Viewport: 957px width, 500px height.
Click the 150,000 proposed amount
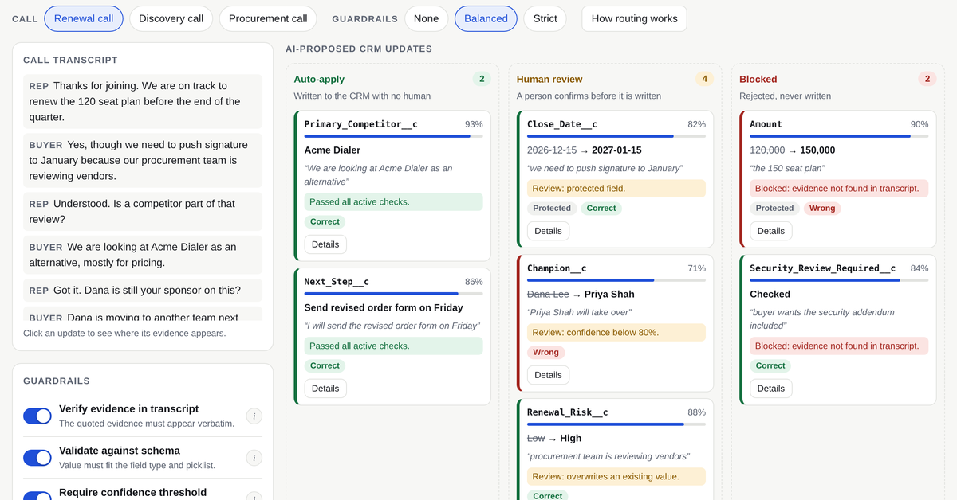point(817,150)
